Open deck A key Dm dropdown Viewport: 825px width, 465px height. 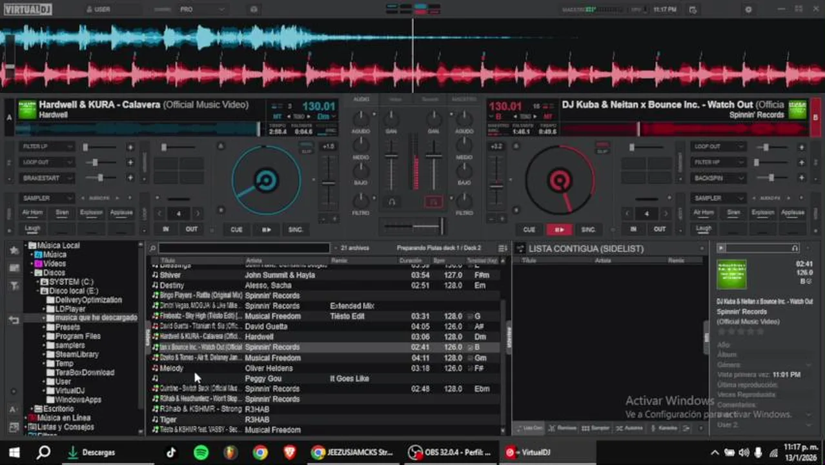(x=327, y=117)
